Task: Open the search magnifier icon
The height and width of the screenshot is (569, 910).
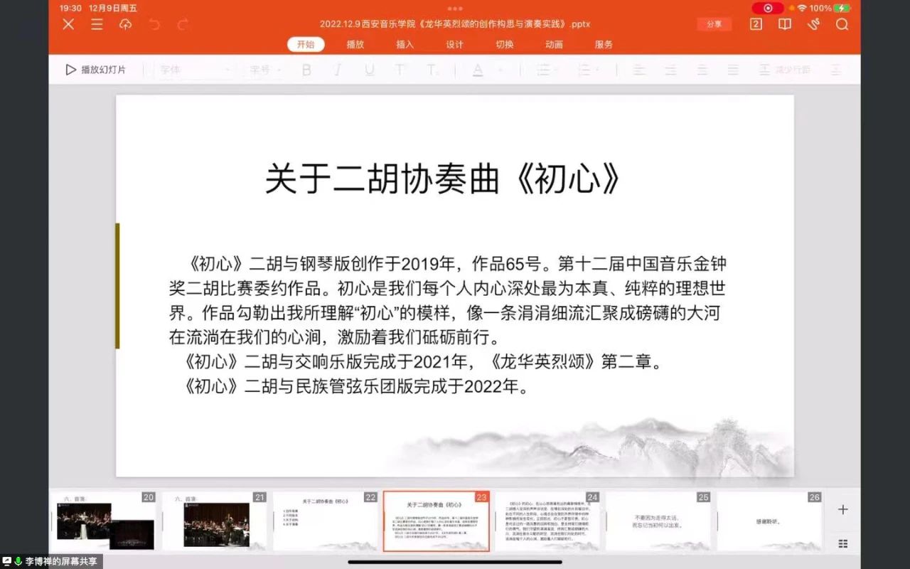Action: tap(842, 24)
